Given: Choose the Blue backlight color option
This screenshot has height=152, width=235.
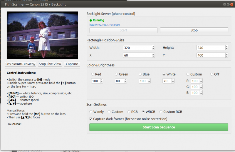Looking at the screenshot, I should pos(140,74).
